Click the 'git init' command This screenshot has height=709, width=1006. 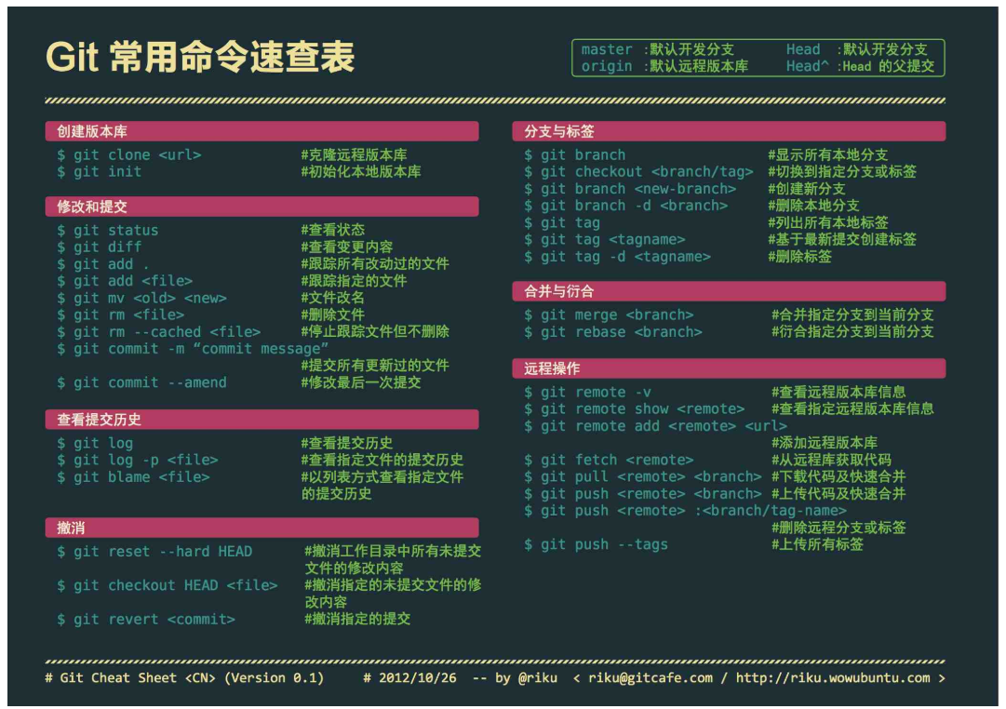99,172
